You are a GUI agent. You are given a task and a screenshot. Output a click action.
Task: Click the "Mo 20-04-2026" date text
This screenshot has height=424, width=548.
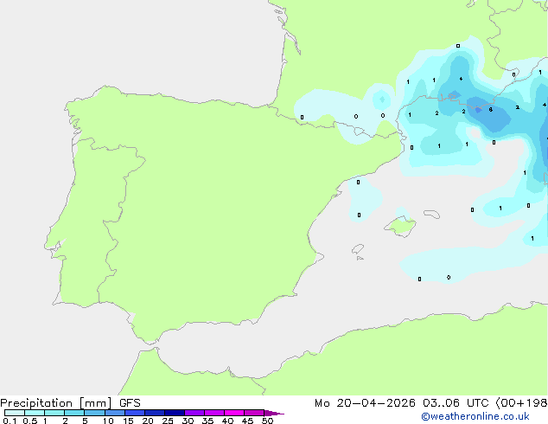click(x=365, y=403)
